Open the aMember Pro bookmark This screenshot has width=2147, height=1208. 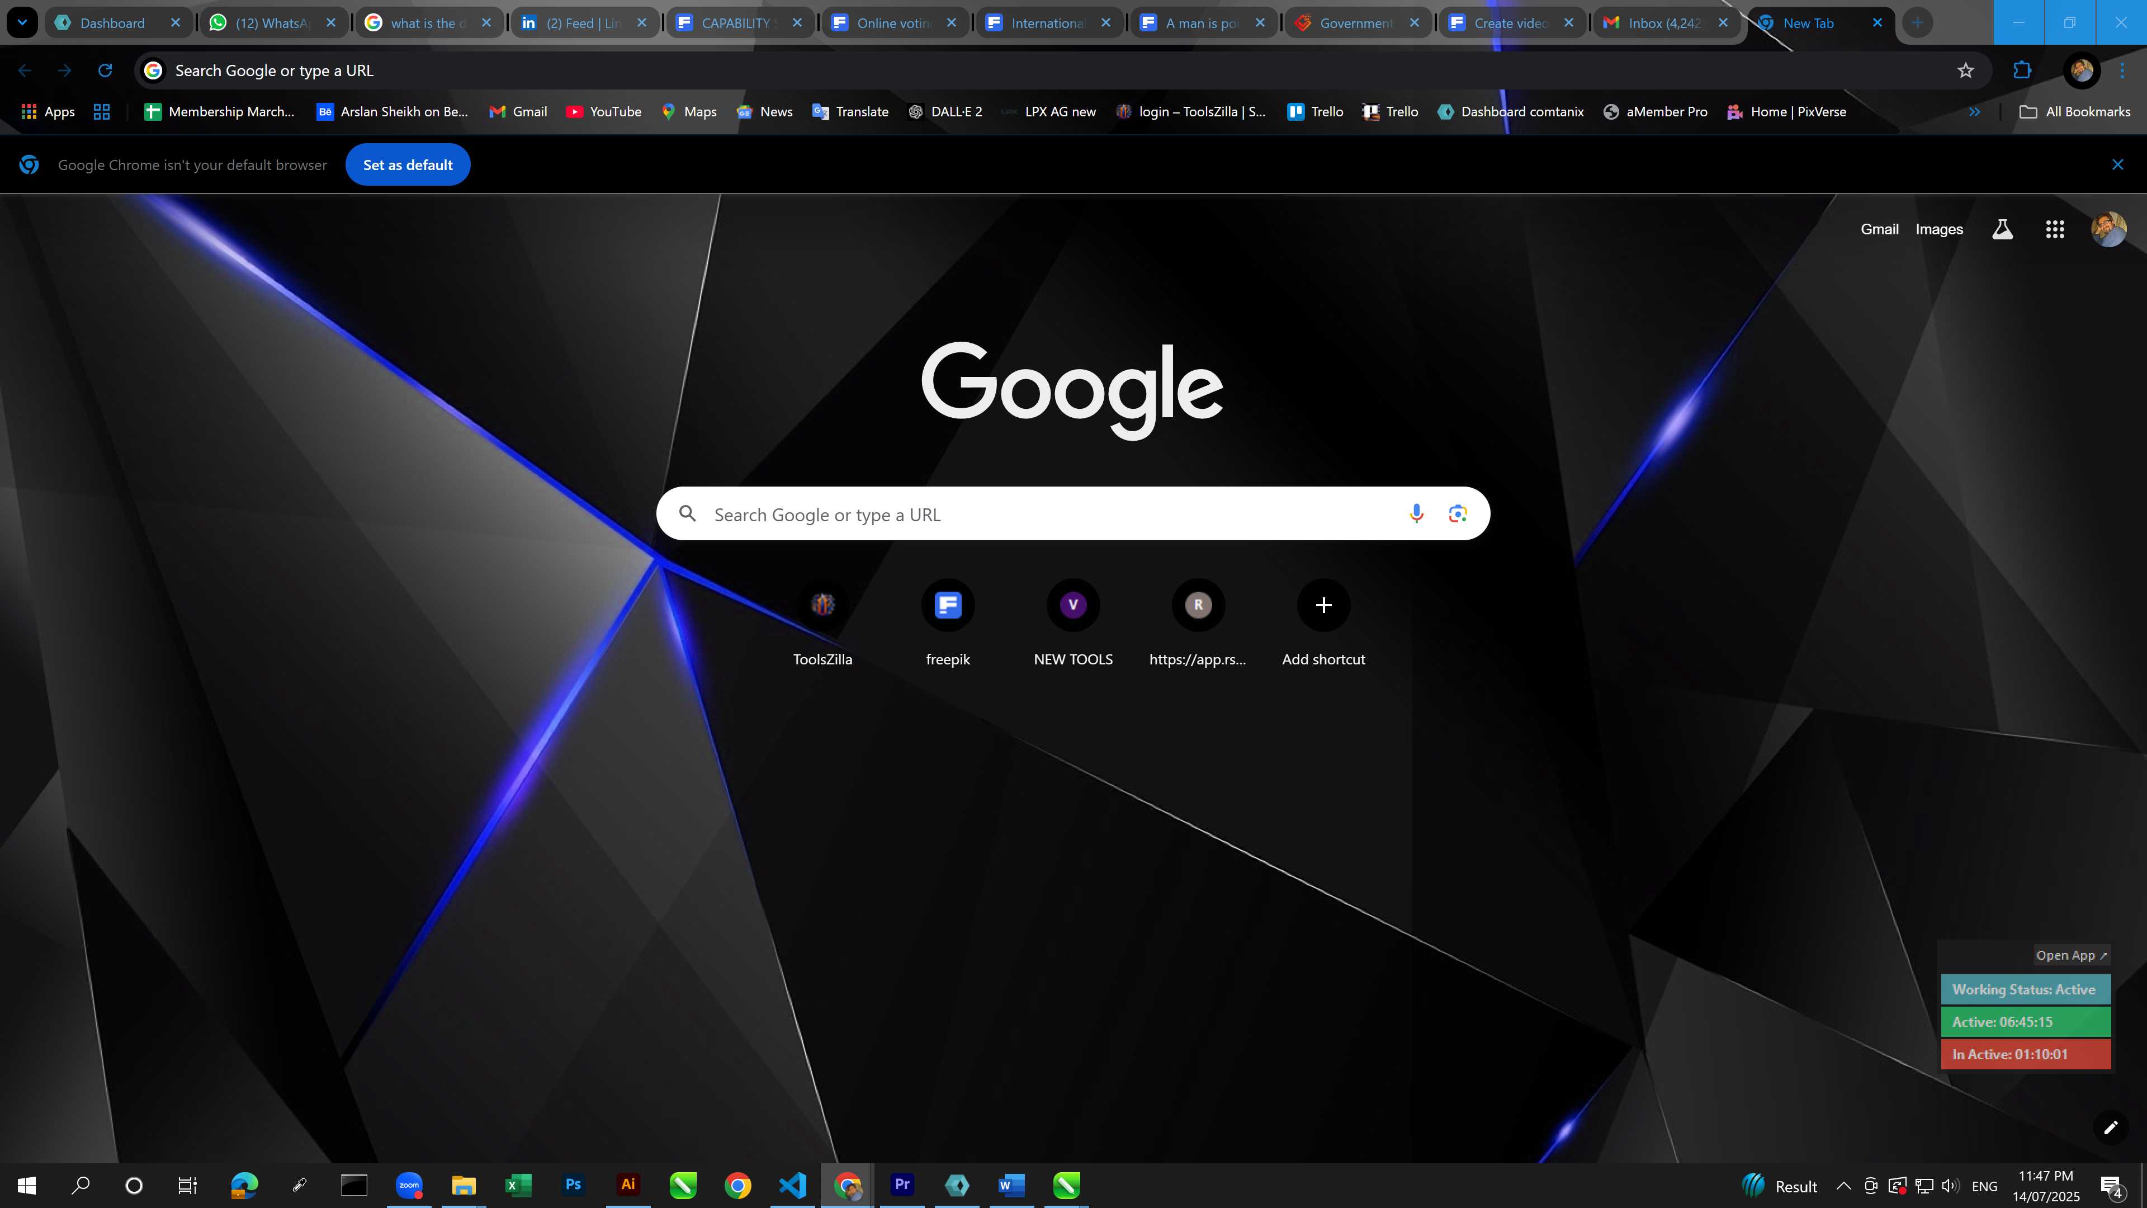(1655, 112)
